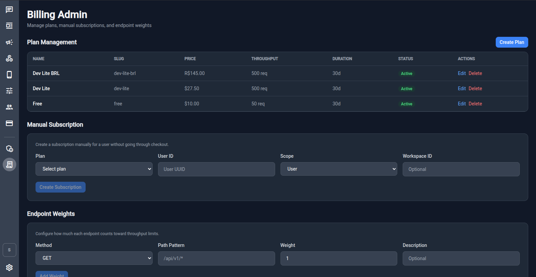Image resolution: width=536 pixels, height=277 pixels.
Task: Click the THROUGHPUT column header
Action: tap(265, 59)
